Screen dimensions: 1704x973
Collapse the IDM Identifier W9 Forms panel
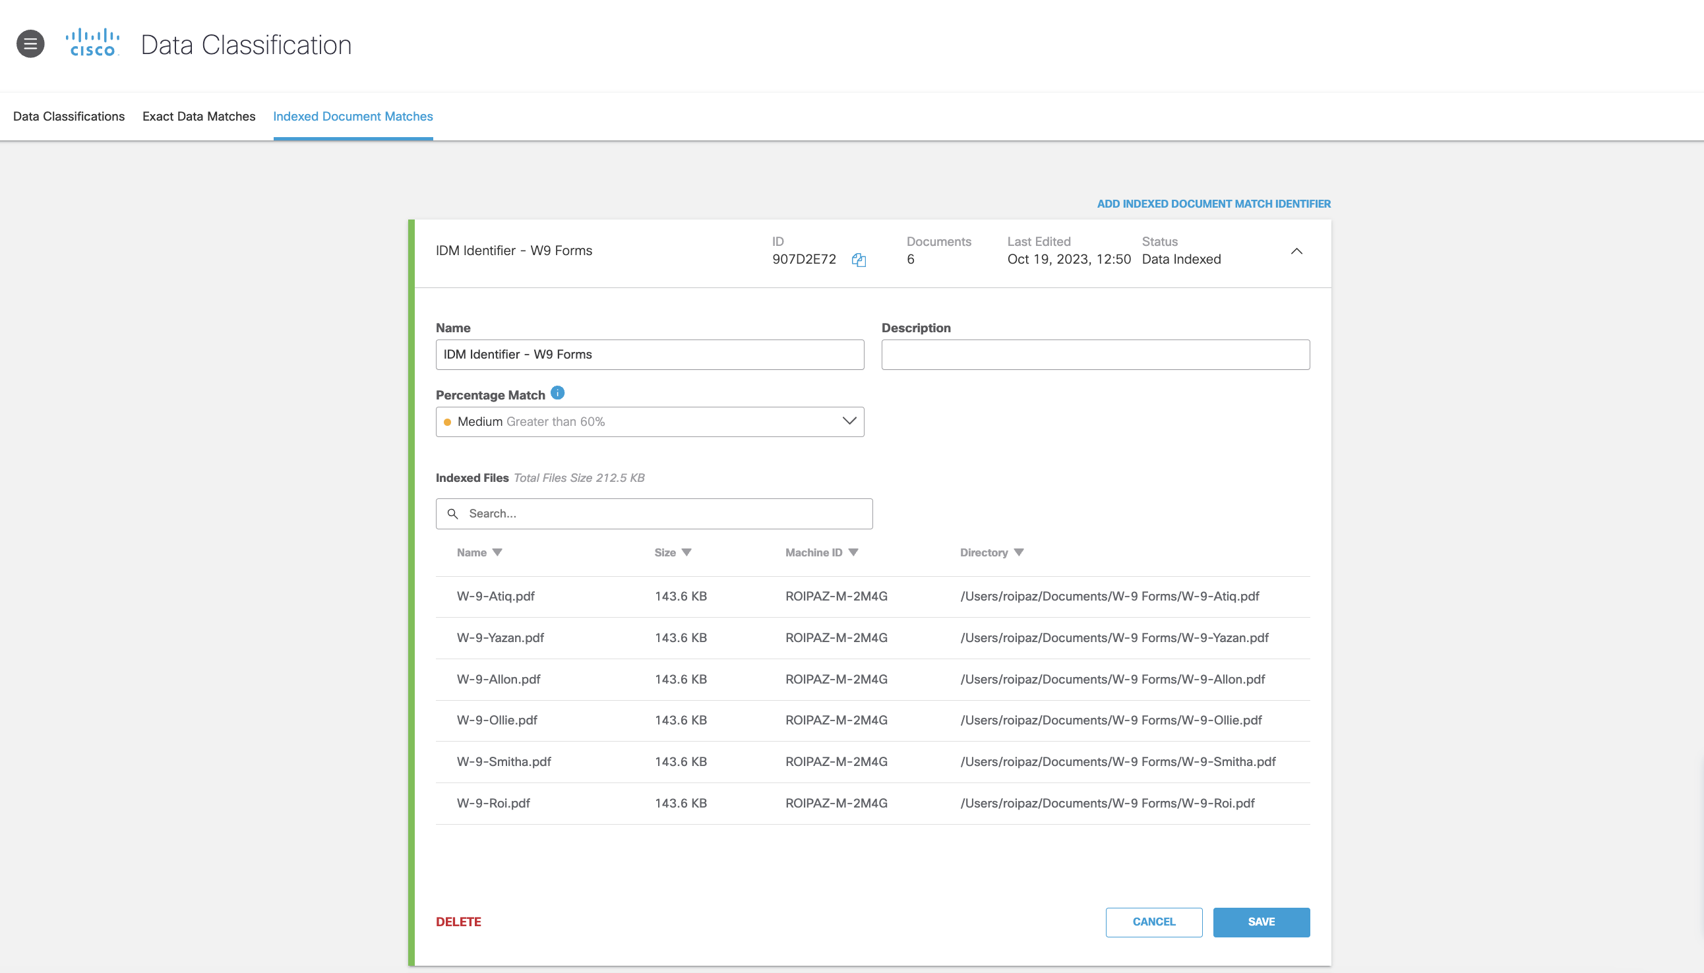coord(1296,251)
